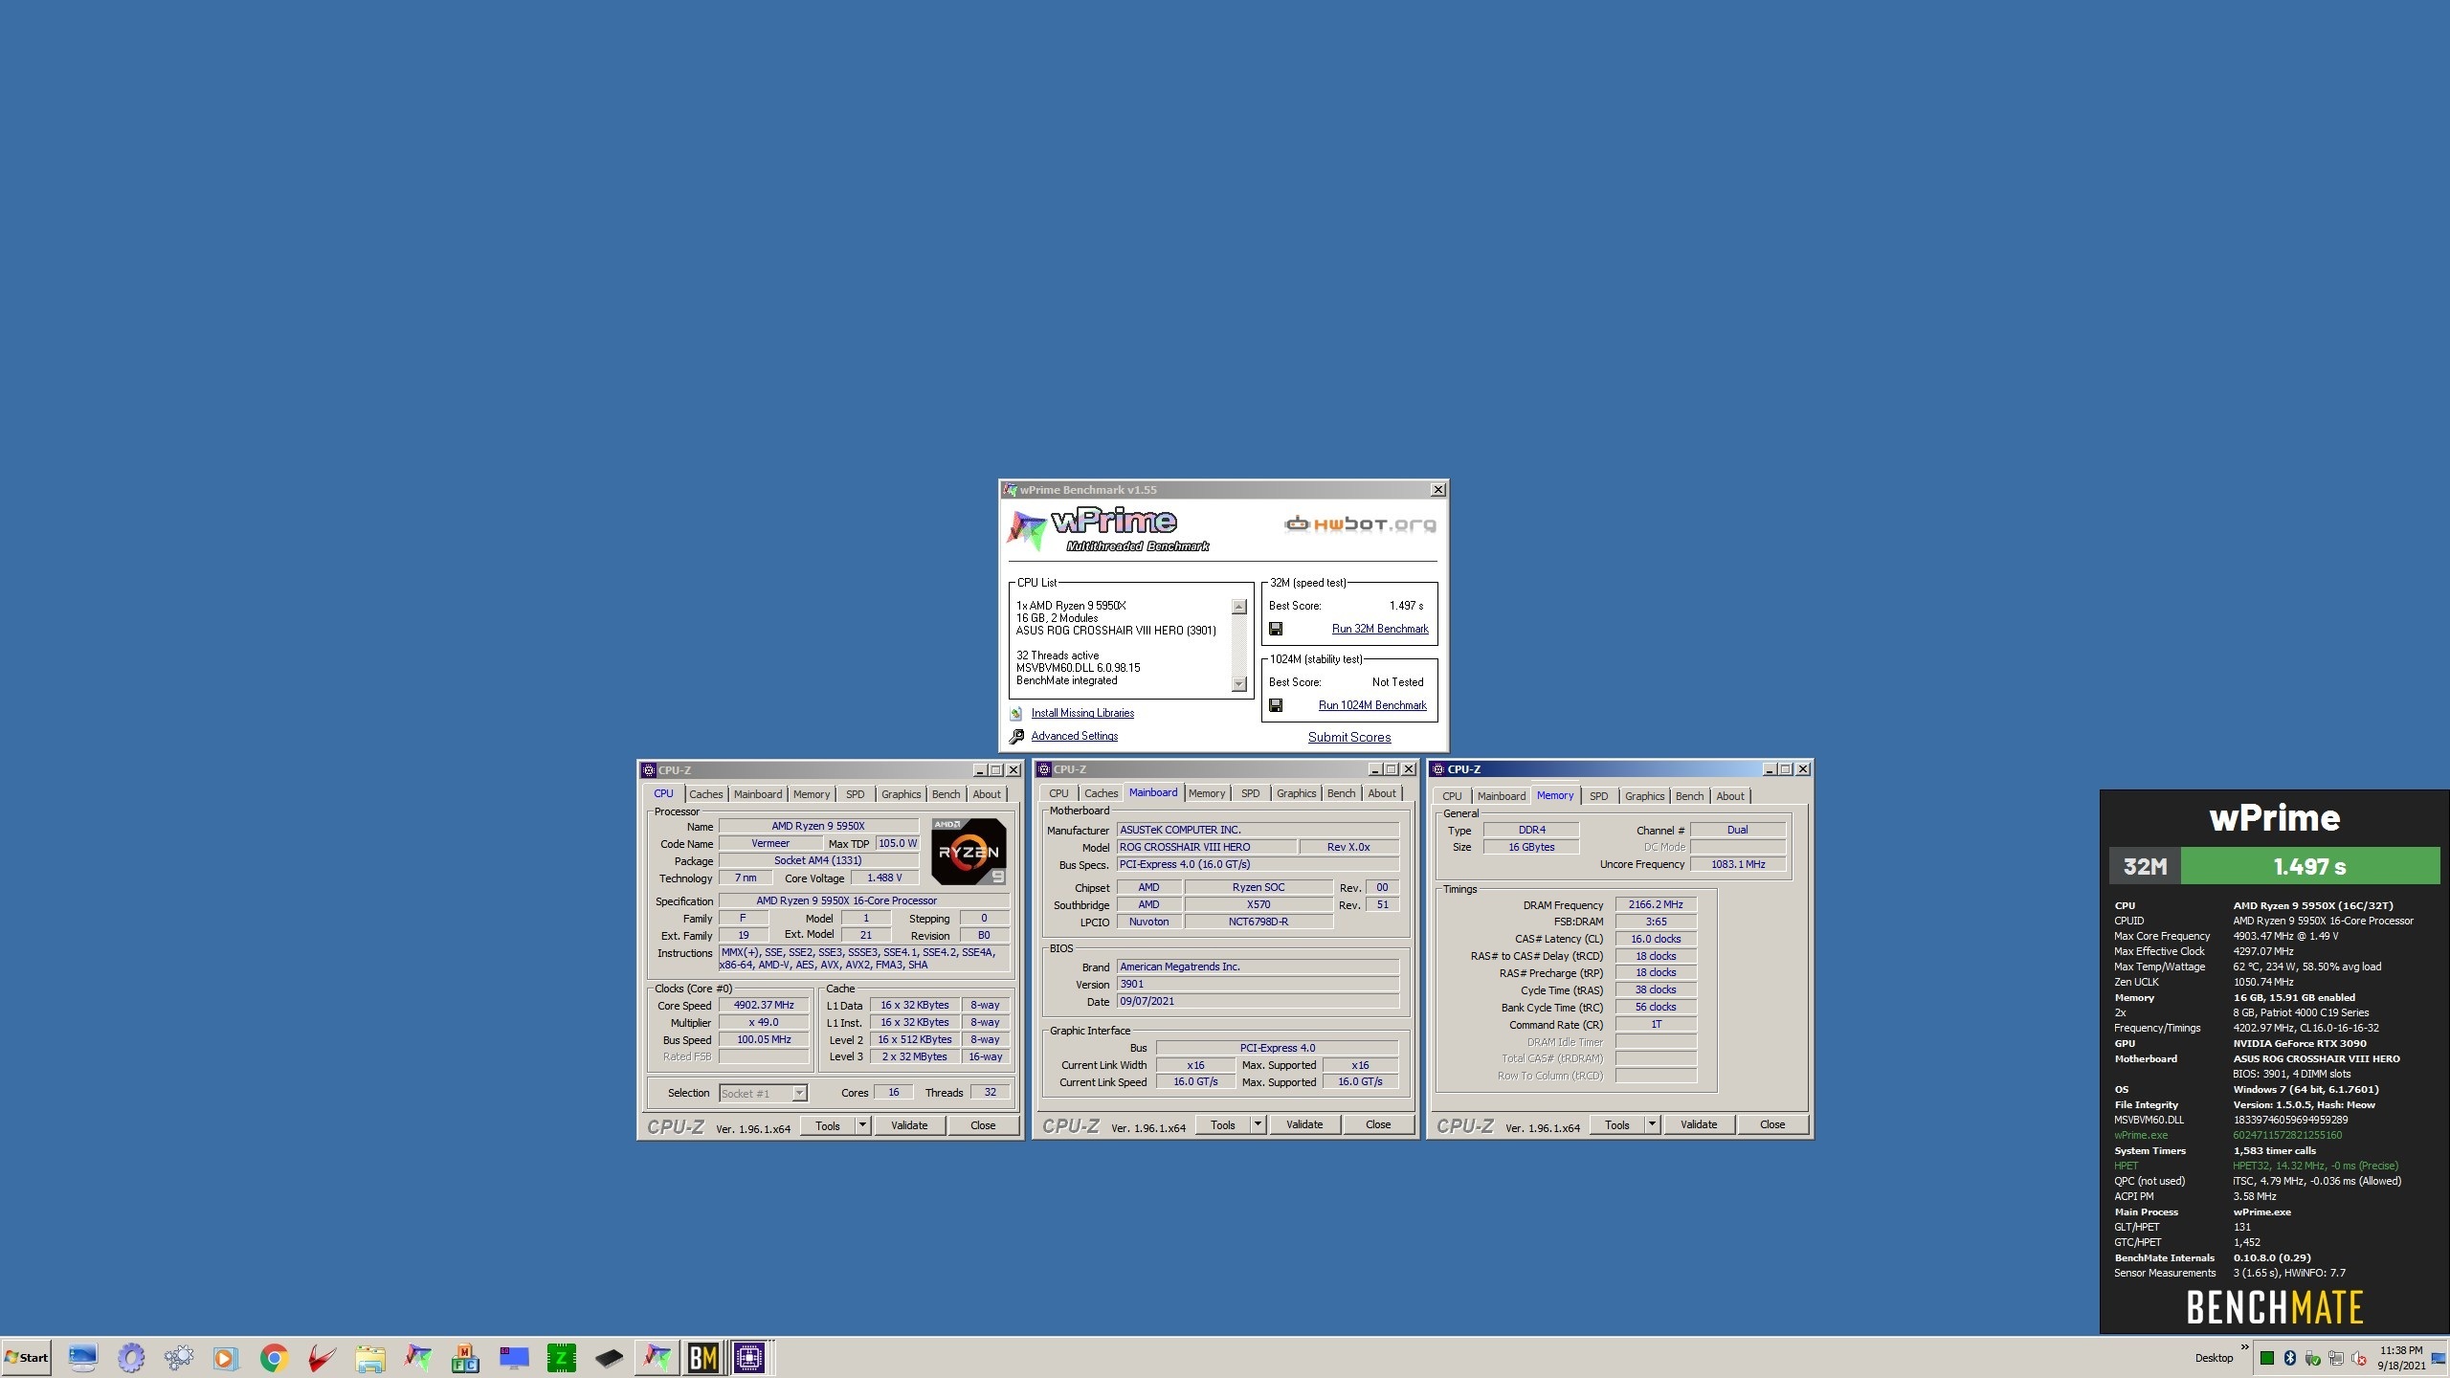The height and width of the screenshot is (1378, 2450).
Task: Open CPU tab in the Memory CPU-Z window
Action: [1452, 796]
